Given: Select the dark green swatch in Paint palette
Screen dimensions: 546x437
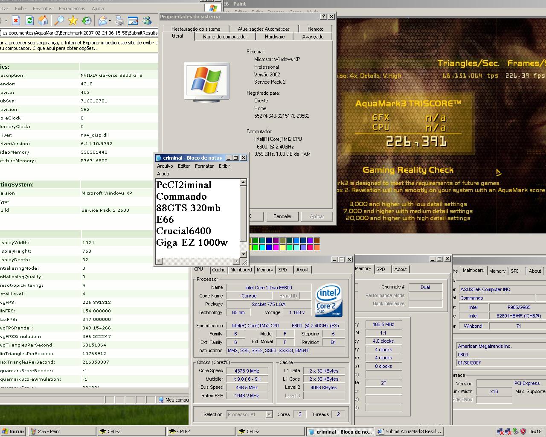Looking at the screenshot, I should [x=255, y=241].
